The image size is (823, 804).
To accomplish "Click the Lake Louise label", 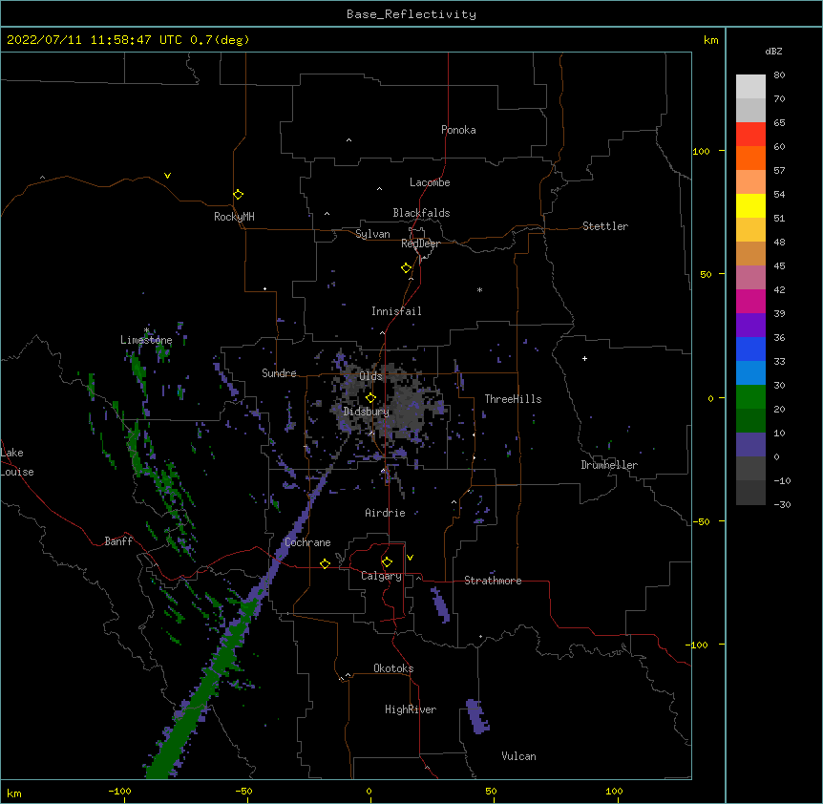I will coord(17,462).
